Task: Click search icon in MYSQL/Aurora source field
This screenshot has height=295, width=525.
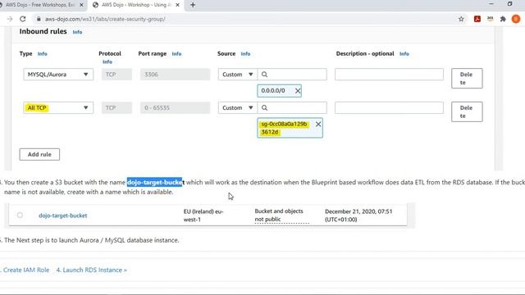Action: (264, 75)
